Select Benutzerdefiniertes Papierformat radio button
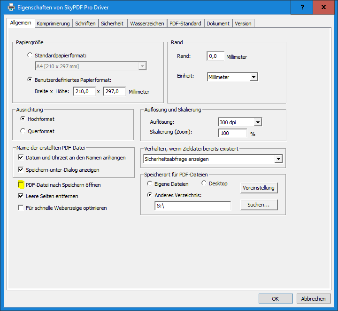The width and height of the screenshot is (338, 311). (x=30, y=80)
